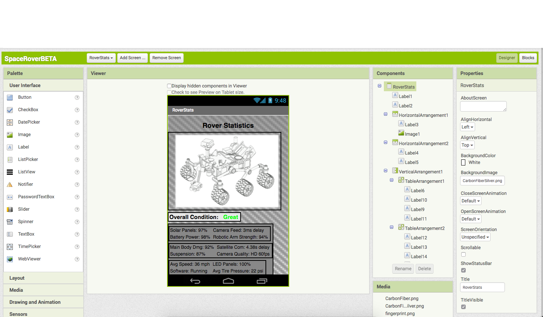The image size is (543, 317).
Task: Select the Slider palette icon
Action: tap(10, 210)
